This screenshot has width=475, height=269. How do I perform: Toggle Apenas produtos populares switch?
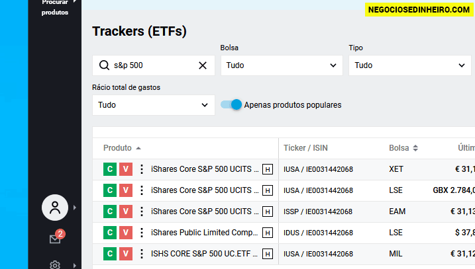coord(231,104)
